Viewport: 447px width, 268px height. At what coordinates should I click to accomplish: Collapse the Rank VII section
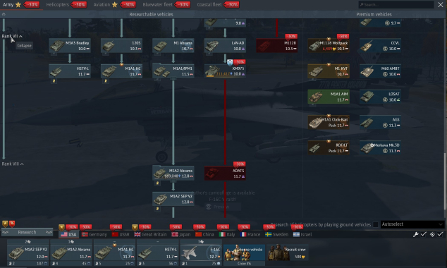point(12,36)
